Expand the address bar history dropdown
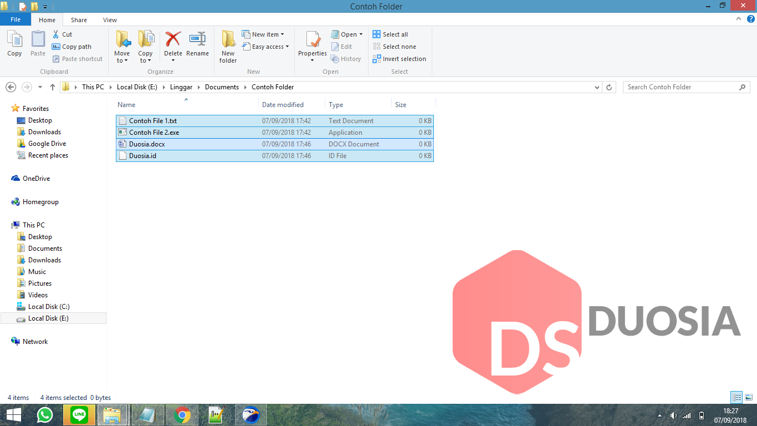This screenshot has height=426, width=757. [597, 87]
